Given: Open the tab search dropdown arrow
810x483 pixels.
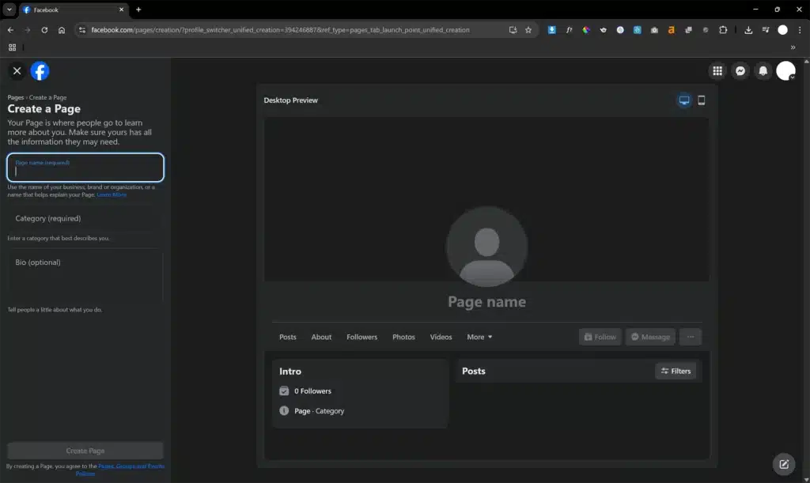Looking at the screenshot, I should pos(9,9).
